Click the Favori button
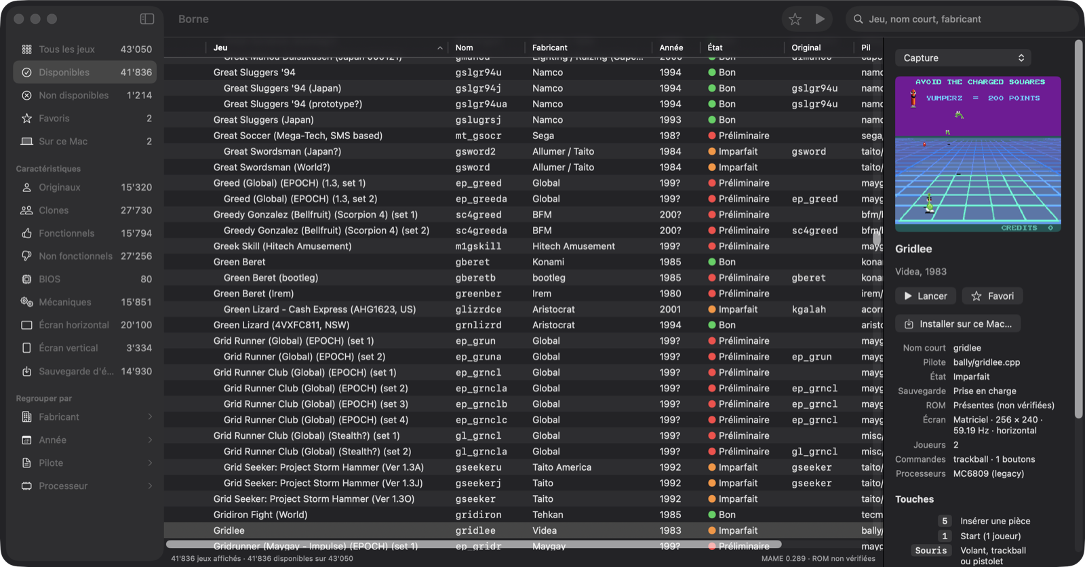This screenshot has width=1085, height=567. coord(993,296)
